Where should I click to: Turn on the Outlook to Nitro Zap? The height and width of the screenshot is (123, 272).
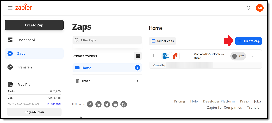click(x=238, y=56)
